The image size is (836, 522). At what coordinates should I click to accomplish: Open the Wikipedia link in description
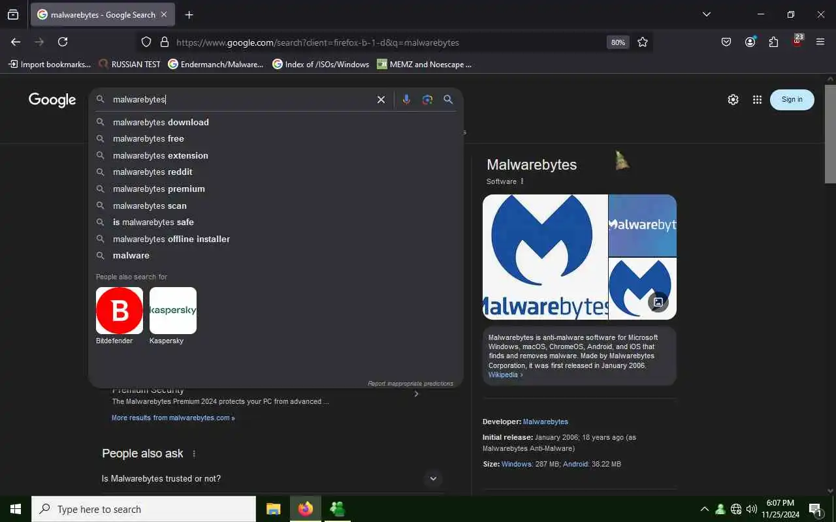(506, 375)
